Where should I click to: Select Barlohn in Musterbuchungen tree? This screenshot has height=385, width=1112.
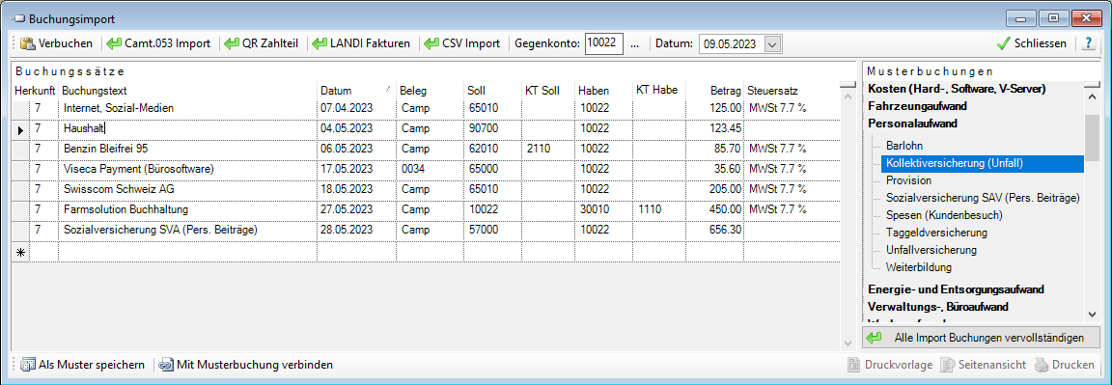tap(903, 146)
